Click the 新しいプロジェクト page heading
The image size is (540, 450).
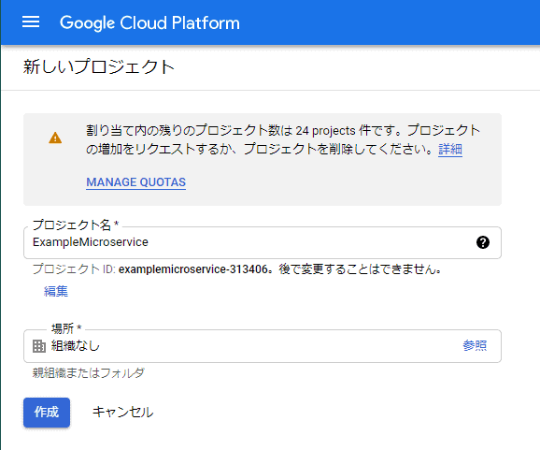[99, 67]
